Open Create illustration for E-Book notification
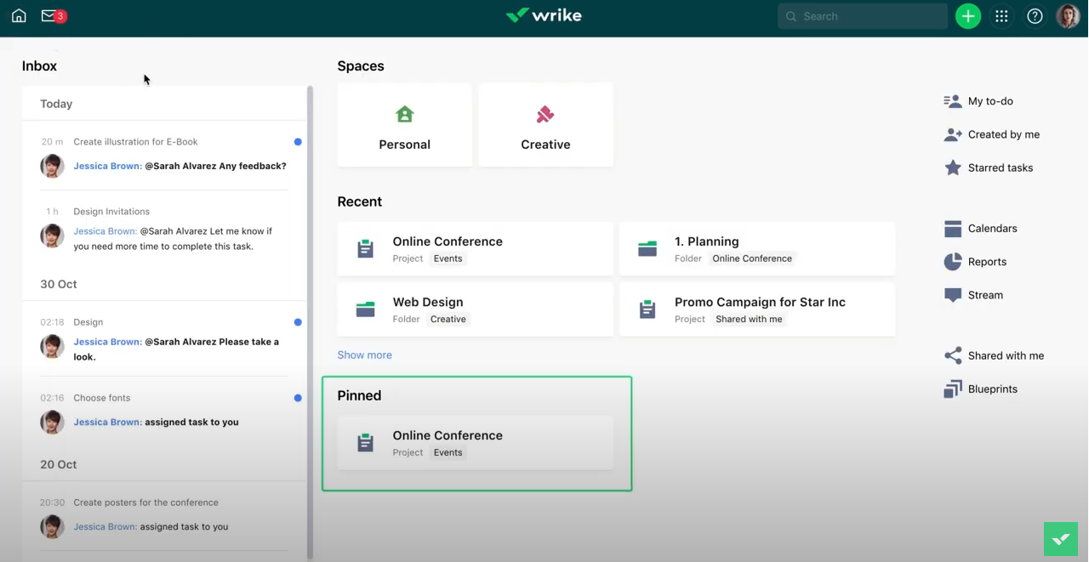1089x562 pixels. pyautogui.click(x=165, y=155)
